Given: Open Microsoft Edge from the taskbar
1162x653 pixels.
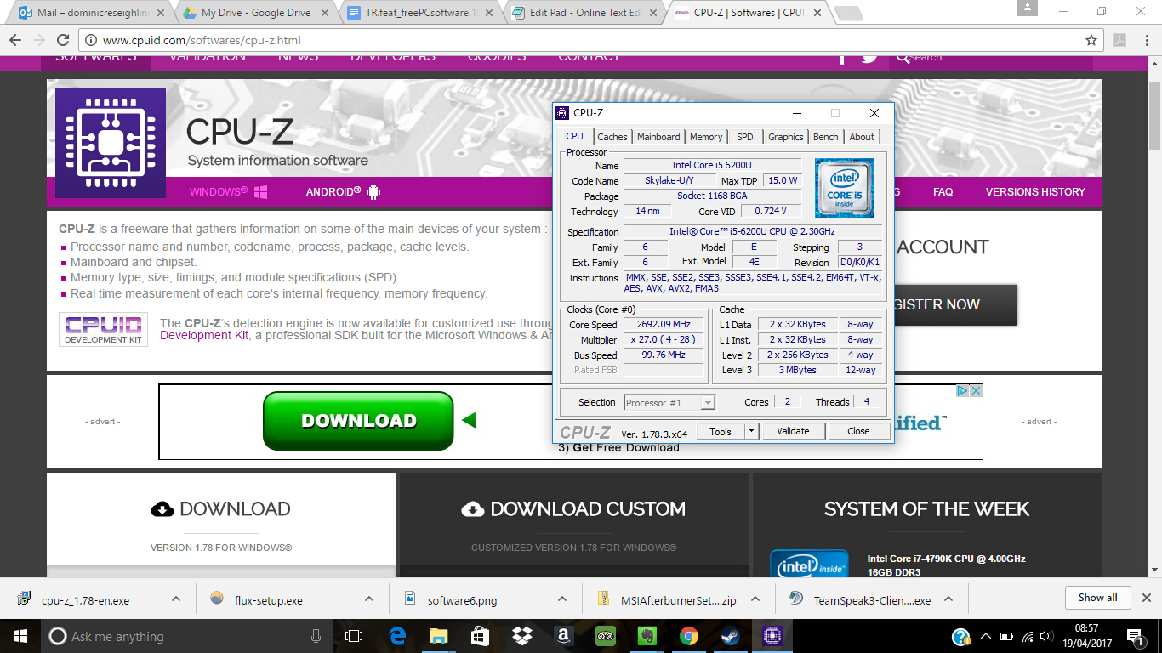Looking at the screenshot, I should coord(397,636).
